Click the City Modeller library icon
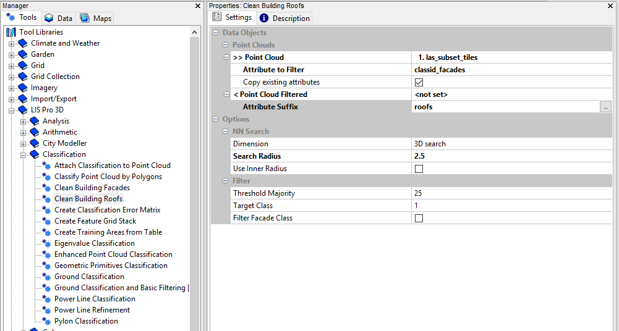The width and height of the screenshot is (619, 331). pos(35,143)
